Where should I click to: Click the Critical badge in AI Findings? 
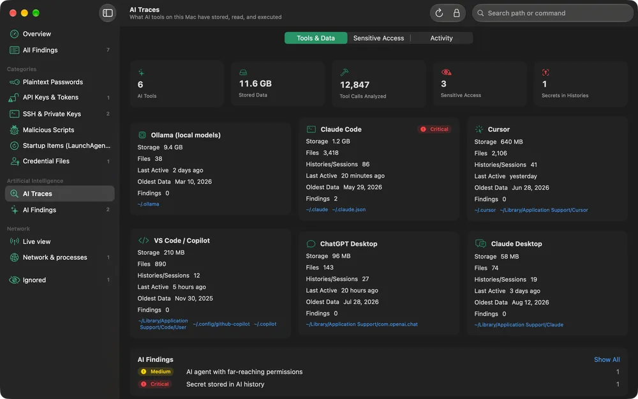(155, 384)
